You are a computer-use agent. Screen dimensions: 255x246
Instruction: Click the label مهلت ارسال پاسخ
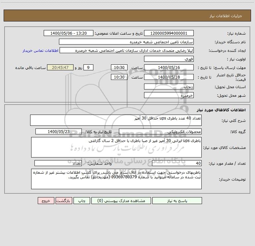[229, 68]
